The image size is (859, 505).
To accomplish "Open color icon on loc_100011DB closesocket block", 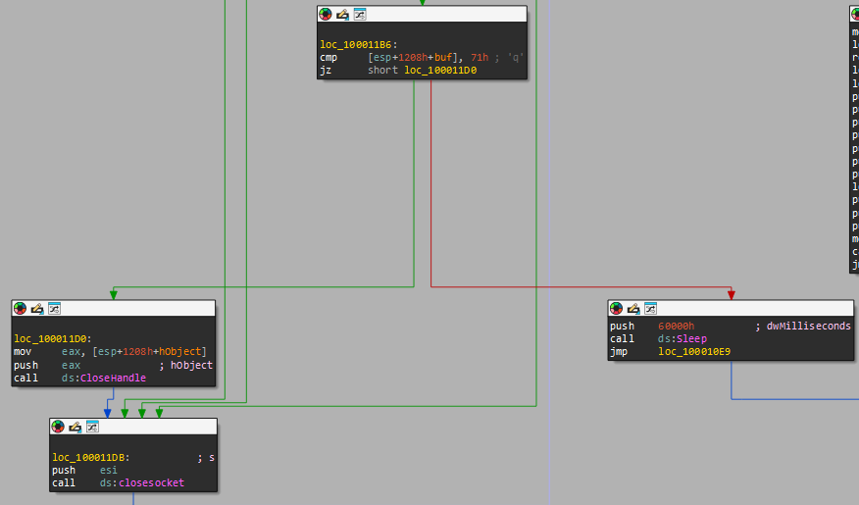I will pos(58,427).
